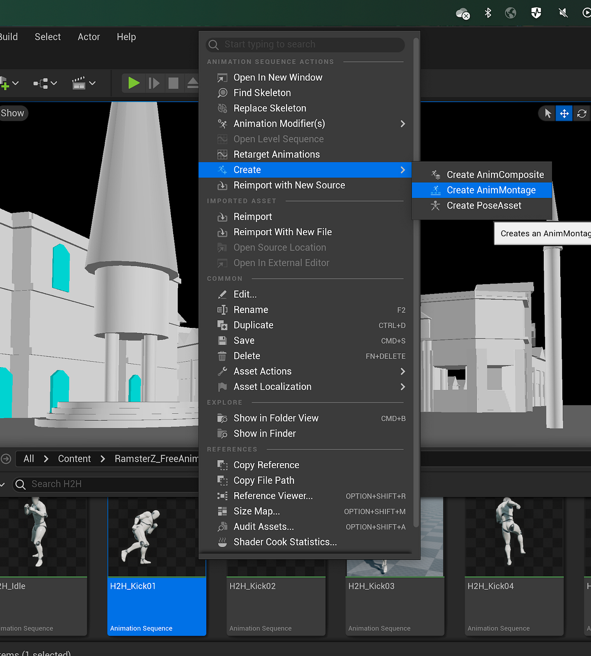
Task: Open the add content dropdown arrow
Action: click(16, 83)
